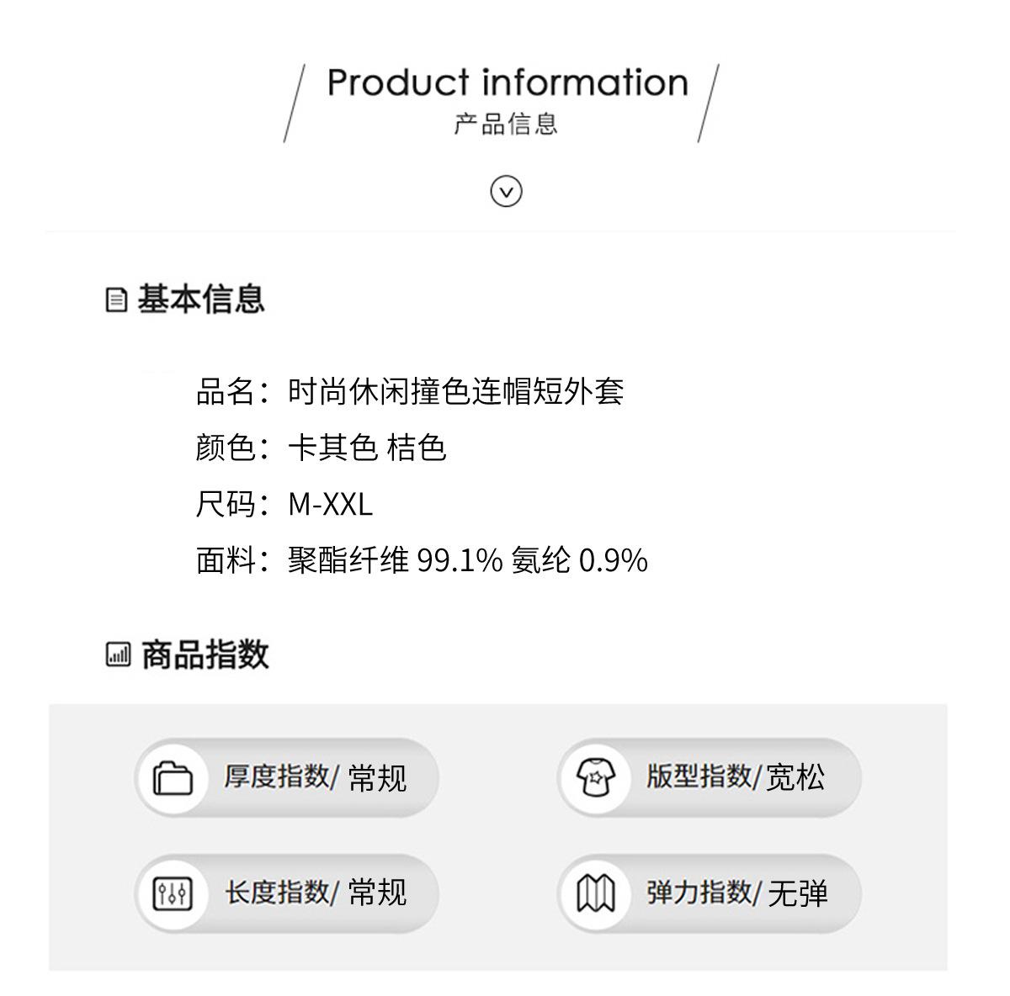Click the size value M-XXL
The height and width of the screenshot is (996, 1010).
click(x=330, y=504)
